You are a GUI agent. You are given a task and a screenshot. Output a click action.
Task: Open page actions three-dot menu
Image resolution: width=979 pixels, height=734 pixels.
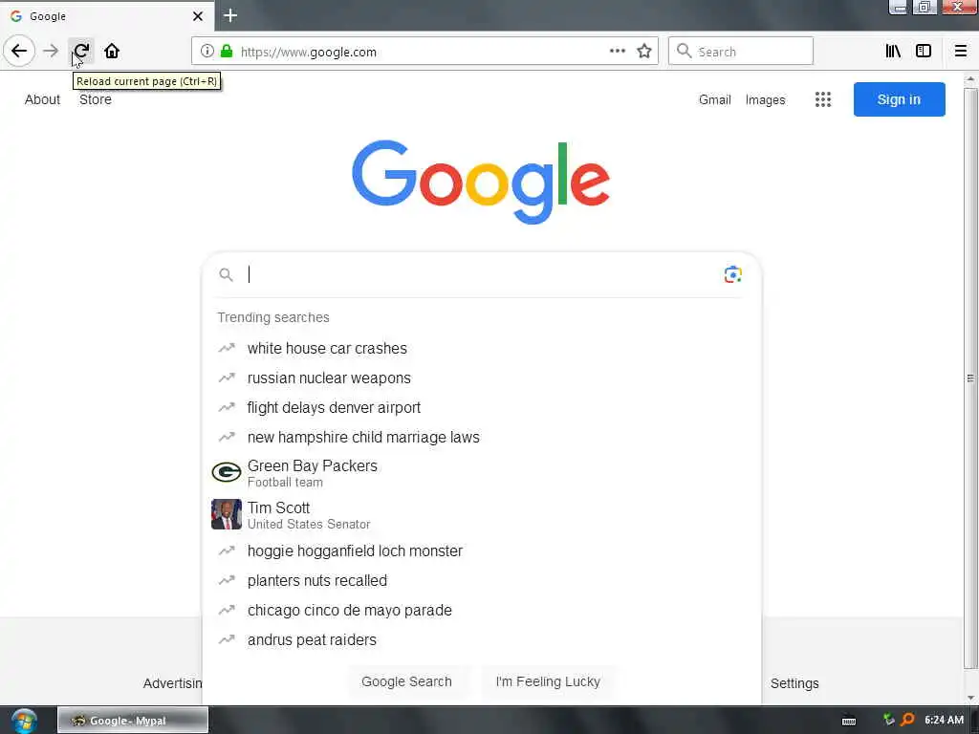coord(618,52)
